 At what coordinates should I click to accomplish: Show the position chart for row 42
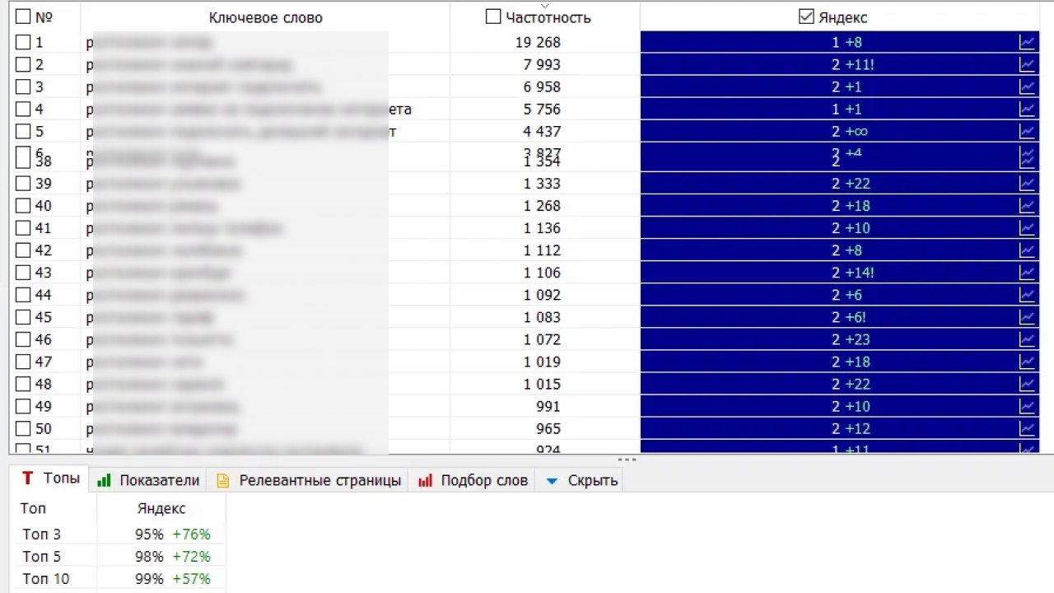[1027, 250]
